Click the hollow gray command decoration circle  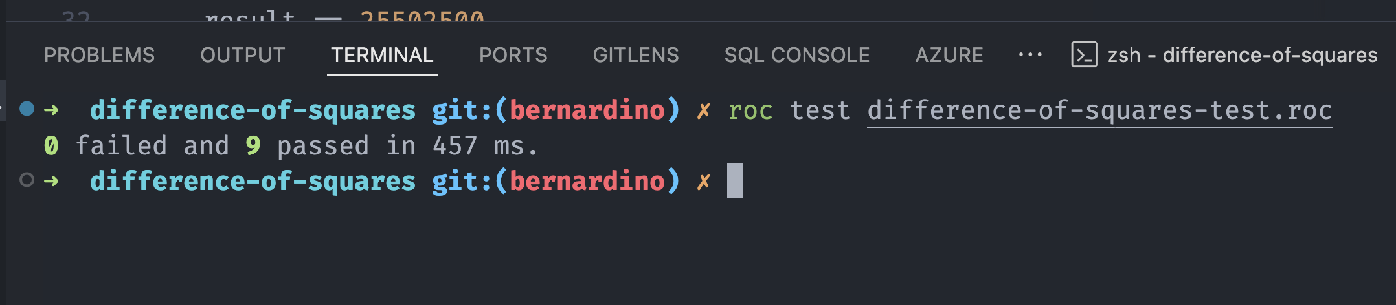pyautogui.click(x=27, y=180)
